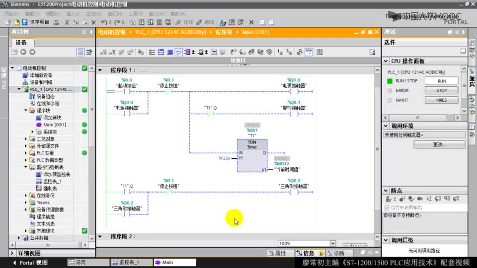The height and width of the screenshot is (268, 477).
Task: Click the icon at far right of editor toolbar
Action: point(372,52)
